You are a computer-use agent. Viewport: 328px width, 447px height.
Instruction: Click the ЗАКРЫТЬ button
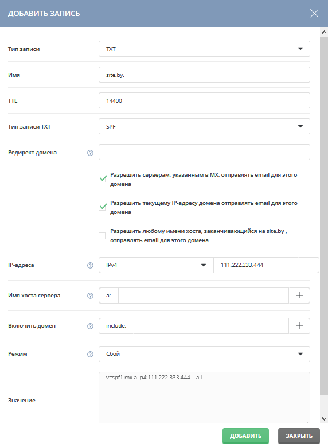pyautogui.click(x=299, y=436)
